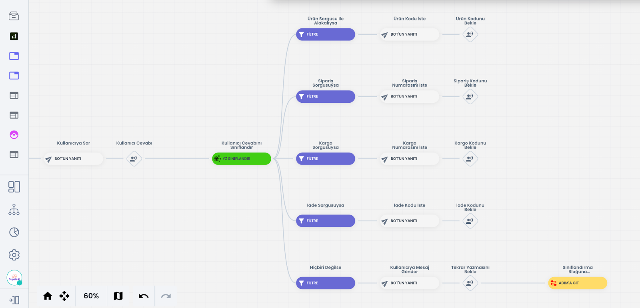Click the Kullanıcı Cevabı wait-for-user diamond
This screenshot has width=640, height=308.
coord(134,159)
